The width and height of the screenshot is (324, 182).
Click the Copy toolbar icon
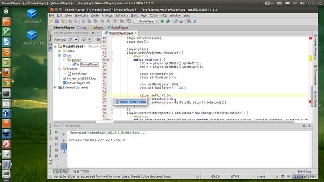coord(89,21)
